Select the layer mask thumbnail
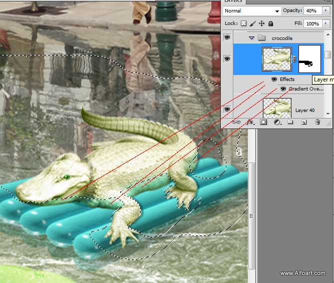This screenshot has height=283, width=334. click(309, 59)
